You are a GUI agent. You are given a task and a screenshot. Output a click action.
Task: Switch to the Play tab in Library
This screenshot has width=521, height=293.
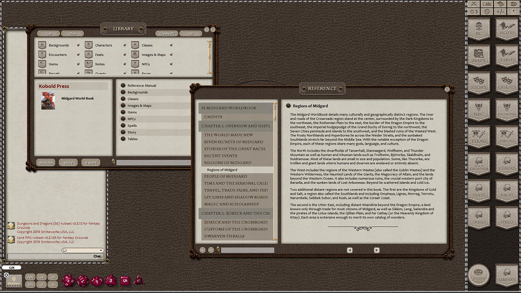pos(72,33)
